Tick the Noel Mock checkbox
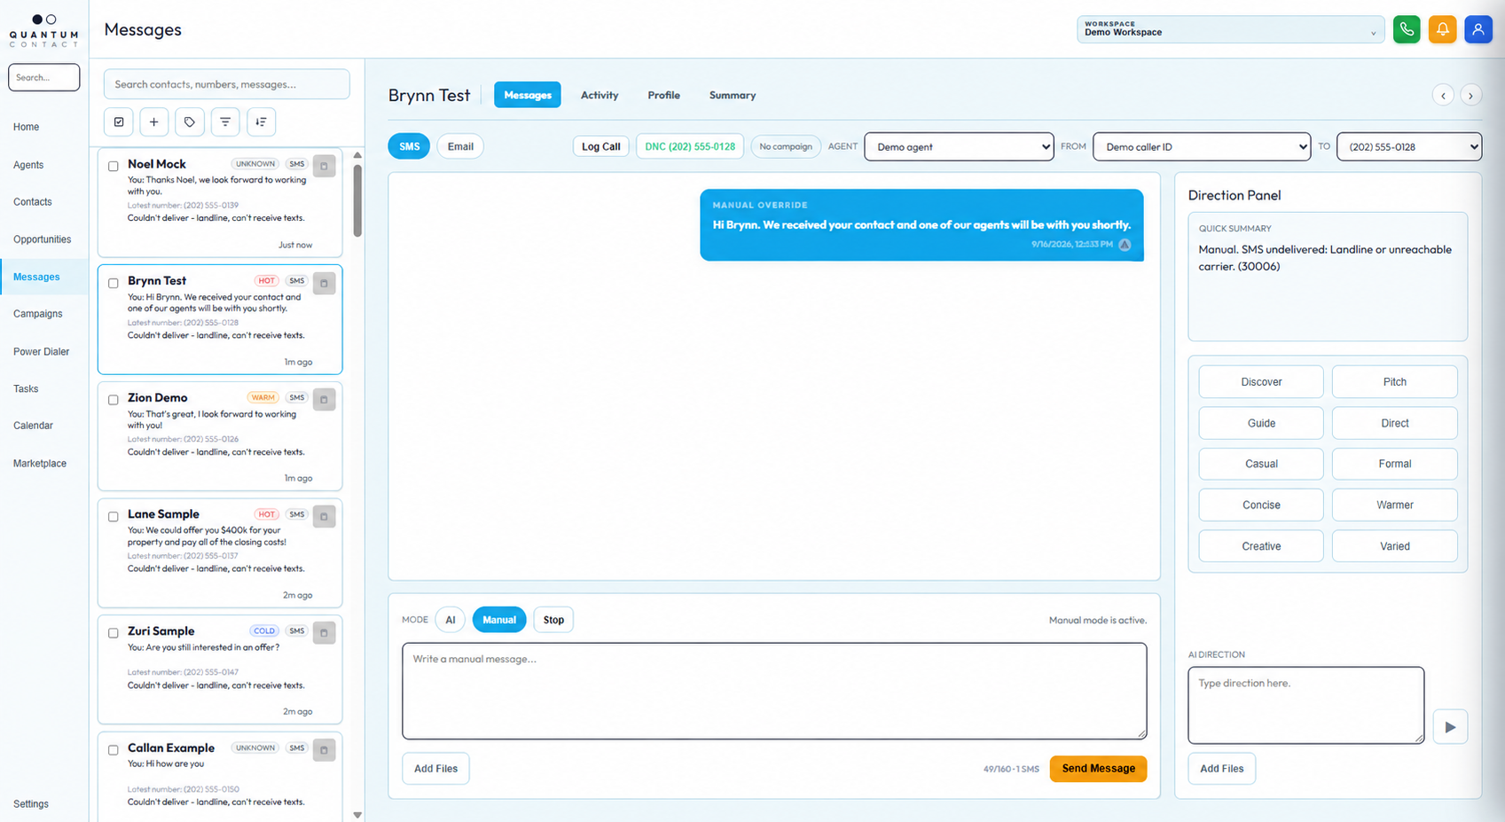 [x=114, y=166]
